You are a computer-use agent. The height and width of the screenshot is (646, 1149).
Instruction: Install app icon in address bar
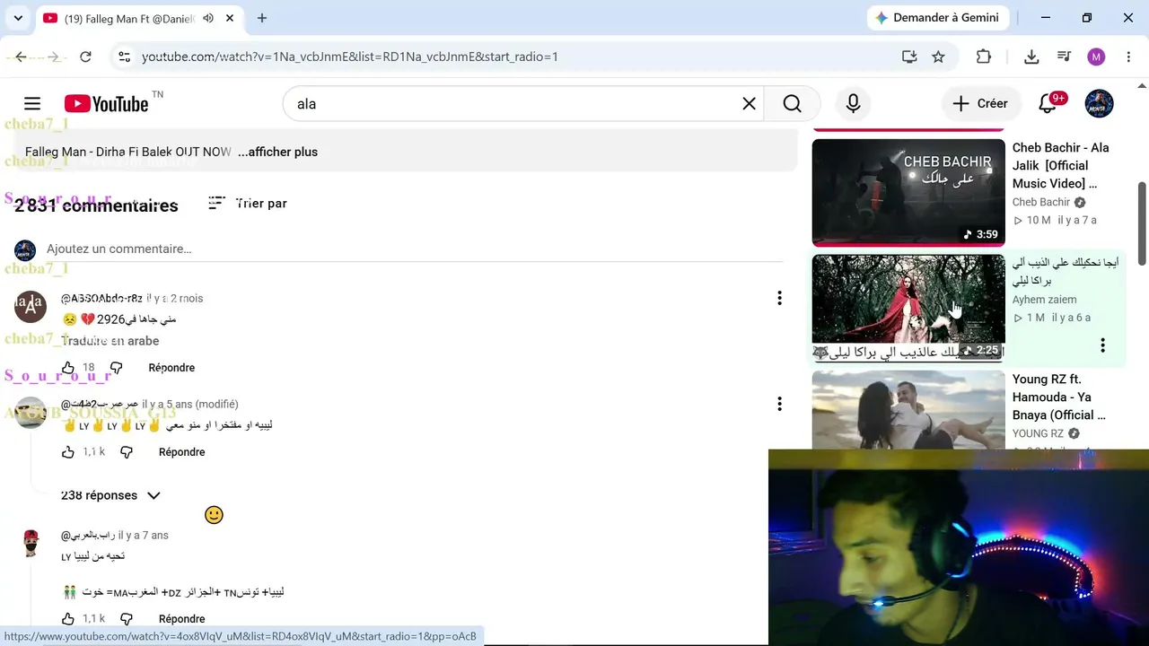909,57
